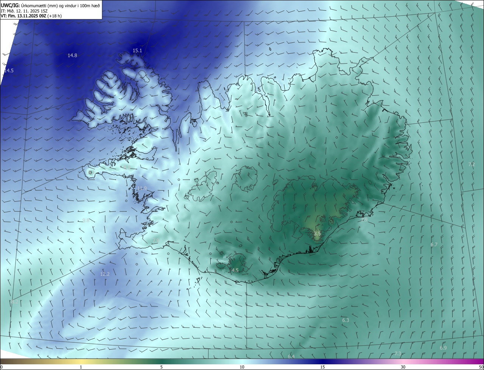Select the 7.3 value label on the map

(398, 354)
